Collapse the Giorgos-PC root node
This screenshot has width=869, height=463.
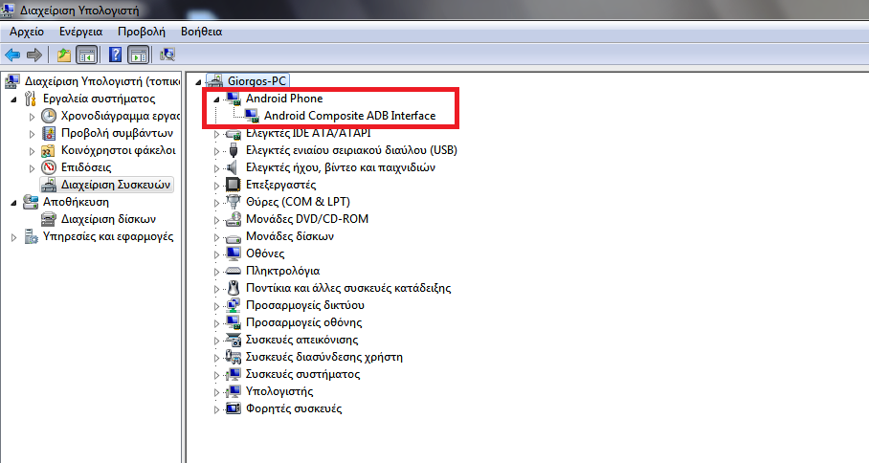[x=198, y=82]
